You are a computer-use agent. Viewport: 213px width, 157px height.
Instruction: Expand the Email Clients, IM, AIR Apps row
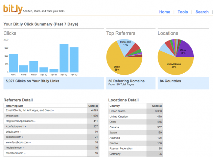click(53, 111)
